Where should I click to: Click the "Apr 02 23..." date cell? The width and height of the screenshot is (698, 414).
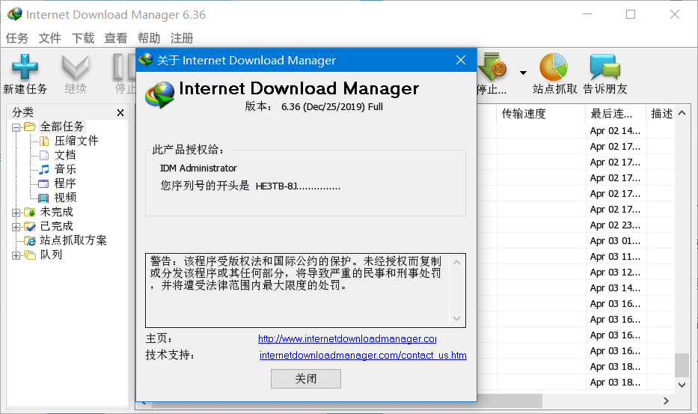pos(615,225)
